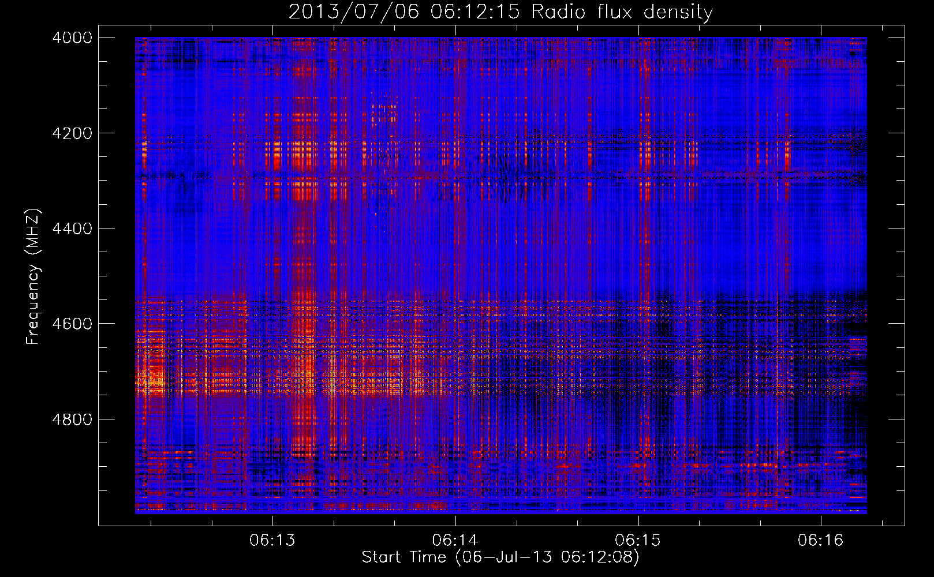This screenshot has width=934, height=577.
Task: Click the 06:13 time tick label
Action: coord(272,540)
